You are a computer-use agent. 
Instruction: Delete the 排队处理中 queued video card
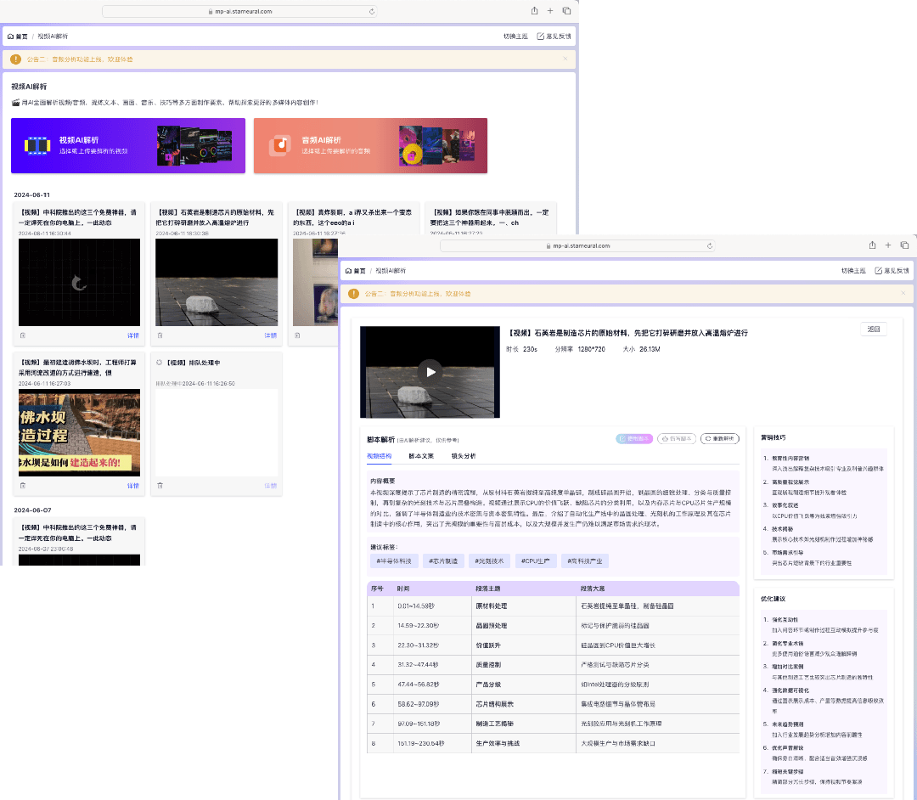pyautogui.click(x=160, y=486)
